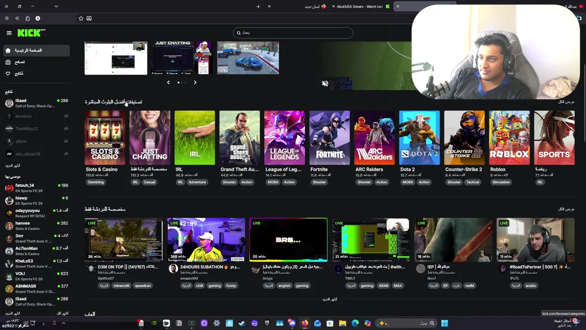Open the Sports category card
Image resolution: width=586 pixels, height=330 pixels.
click(x=554, y=137)
